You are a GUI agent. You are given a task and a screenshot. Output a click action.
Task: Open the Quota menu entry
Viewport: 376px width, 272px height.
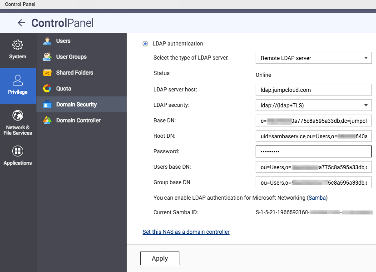click(82, 88)
